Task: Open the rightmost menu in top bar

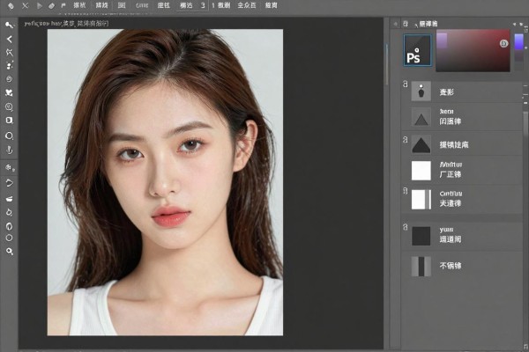Action: (x=272, y=5)
